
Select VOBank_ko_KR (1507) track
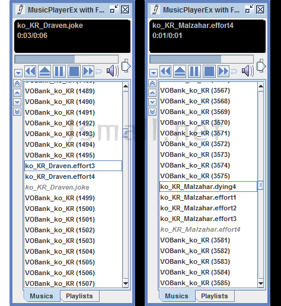[73, 283]
